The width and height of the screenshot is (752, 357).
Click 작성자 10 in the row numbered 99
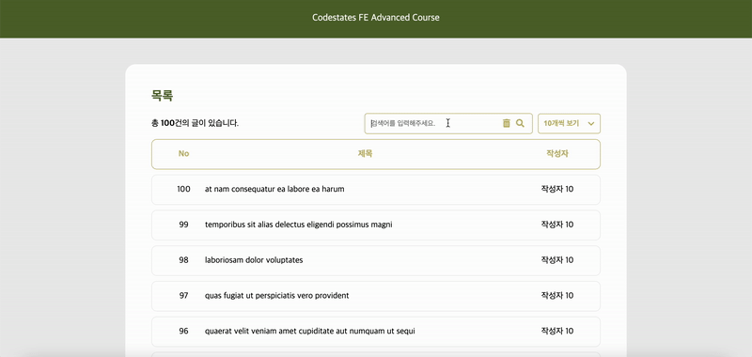point(557,225)
